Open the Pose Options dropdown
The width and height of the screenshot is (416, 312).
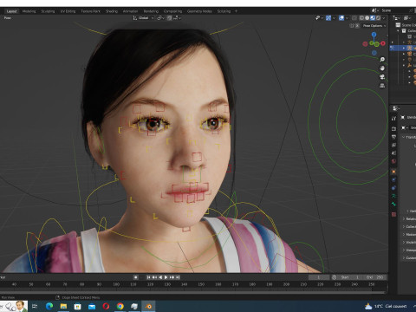point(374,26)
